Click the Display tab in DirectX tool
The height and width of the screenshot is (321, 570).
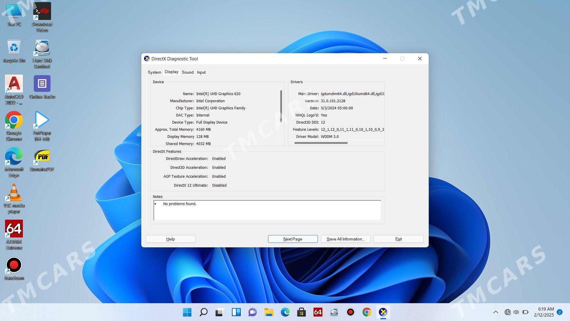tap(171, 72)
